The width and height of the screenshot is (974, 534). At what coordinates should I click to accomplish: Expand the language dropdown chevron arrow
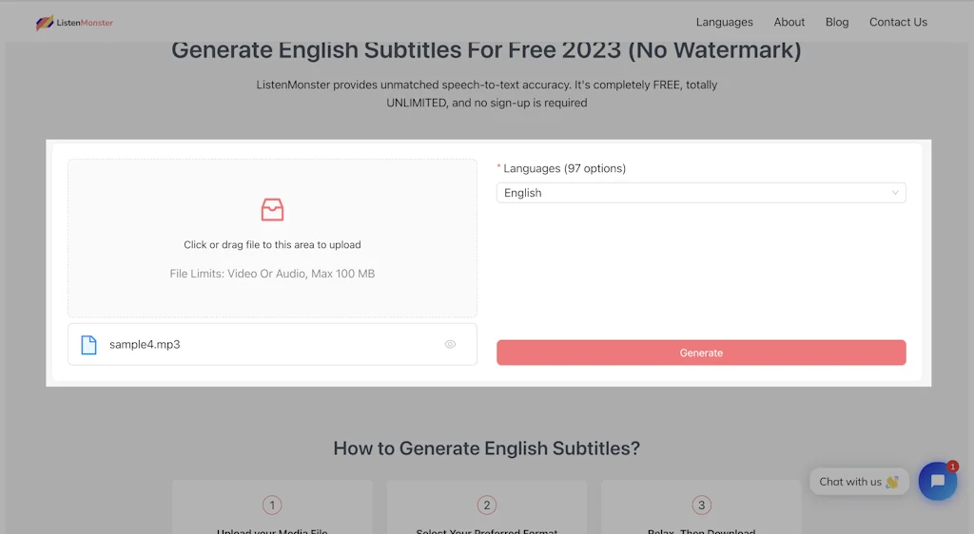895,193
